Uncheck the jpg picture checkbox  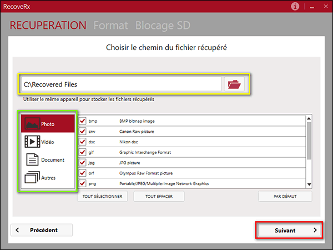click(83, 163)
